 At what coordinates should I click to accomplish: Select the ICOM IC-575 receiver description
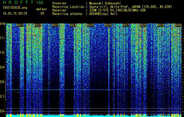click(x=117, y=10)
